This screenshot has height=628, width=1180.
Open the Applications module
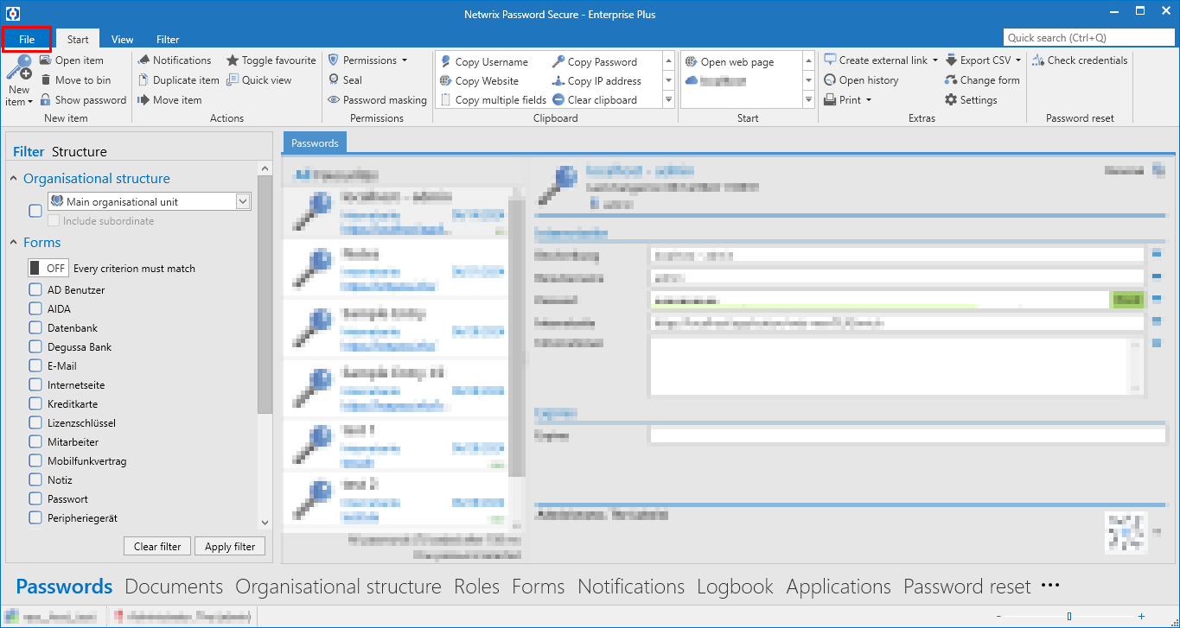click(839, 587)
